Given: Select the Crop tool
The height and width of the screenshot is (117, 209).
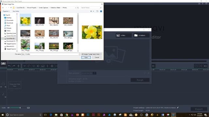Looking at the screenshot, I should click(x=34, y=66).
